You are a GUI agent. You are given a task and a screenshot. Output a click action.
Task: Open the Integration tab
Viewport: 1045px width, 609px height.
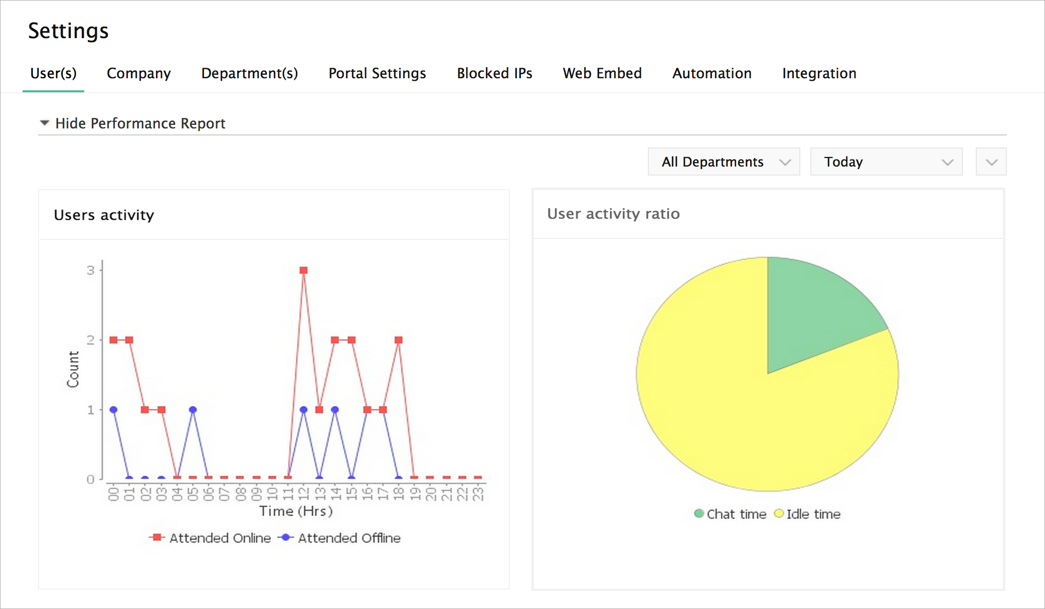(x=819, y=73)
